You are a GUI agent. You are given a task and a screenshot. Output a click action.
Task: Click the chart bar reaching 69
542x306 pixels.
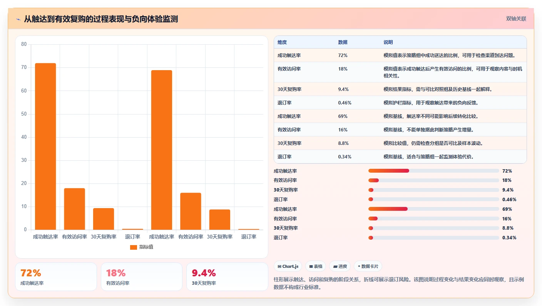[162, 150]
